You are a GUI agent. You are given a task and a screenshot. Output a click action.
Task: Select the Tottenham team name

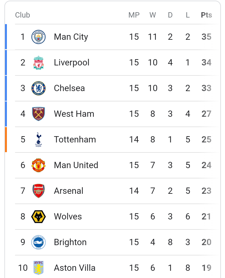coord(75,140)
